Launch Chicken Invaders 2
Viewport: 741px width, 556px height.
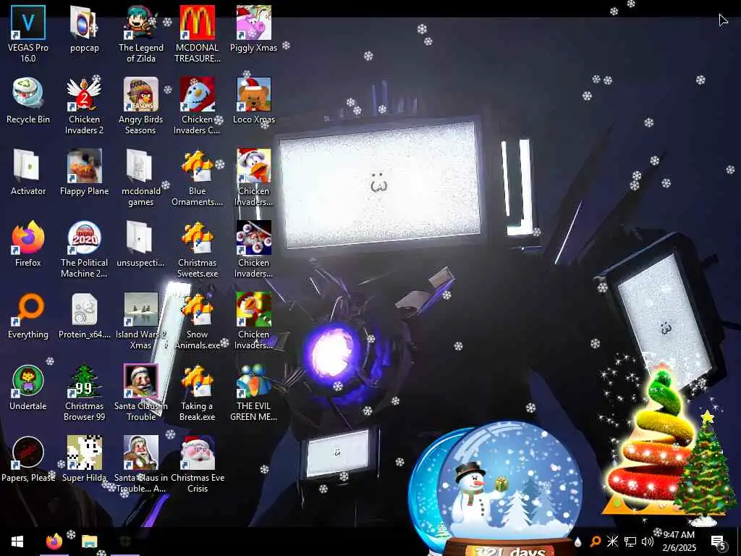pos(84,106)
